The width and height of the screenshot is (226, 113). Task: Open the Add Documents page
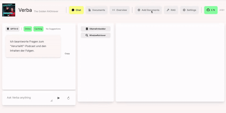(148, 10)
